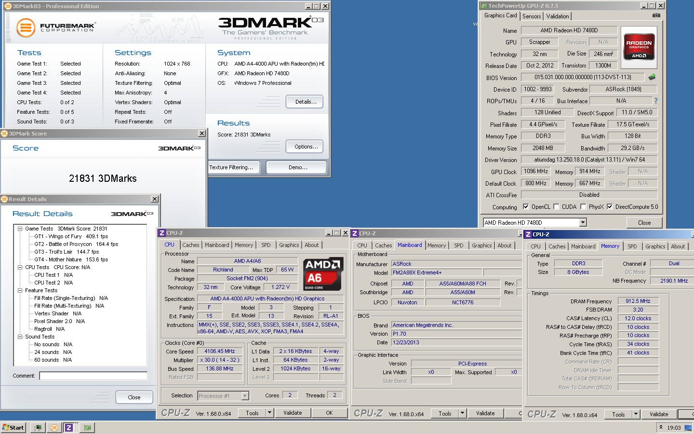Click the GPU Clock 1096 MHz value

[x=536, y=171]
